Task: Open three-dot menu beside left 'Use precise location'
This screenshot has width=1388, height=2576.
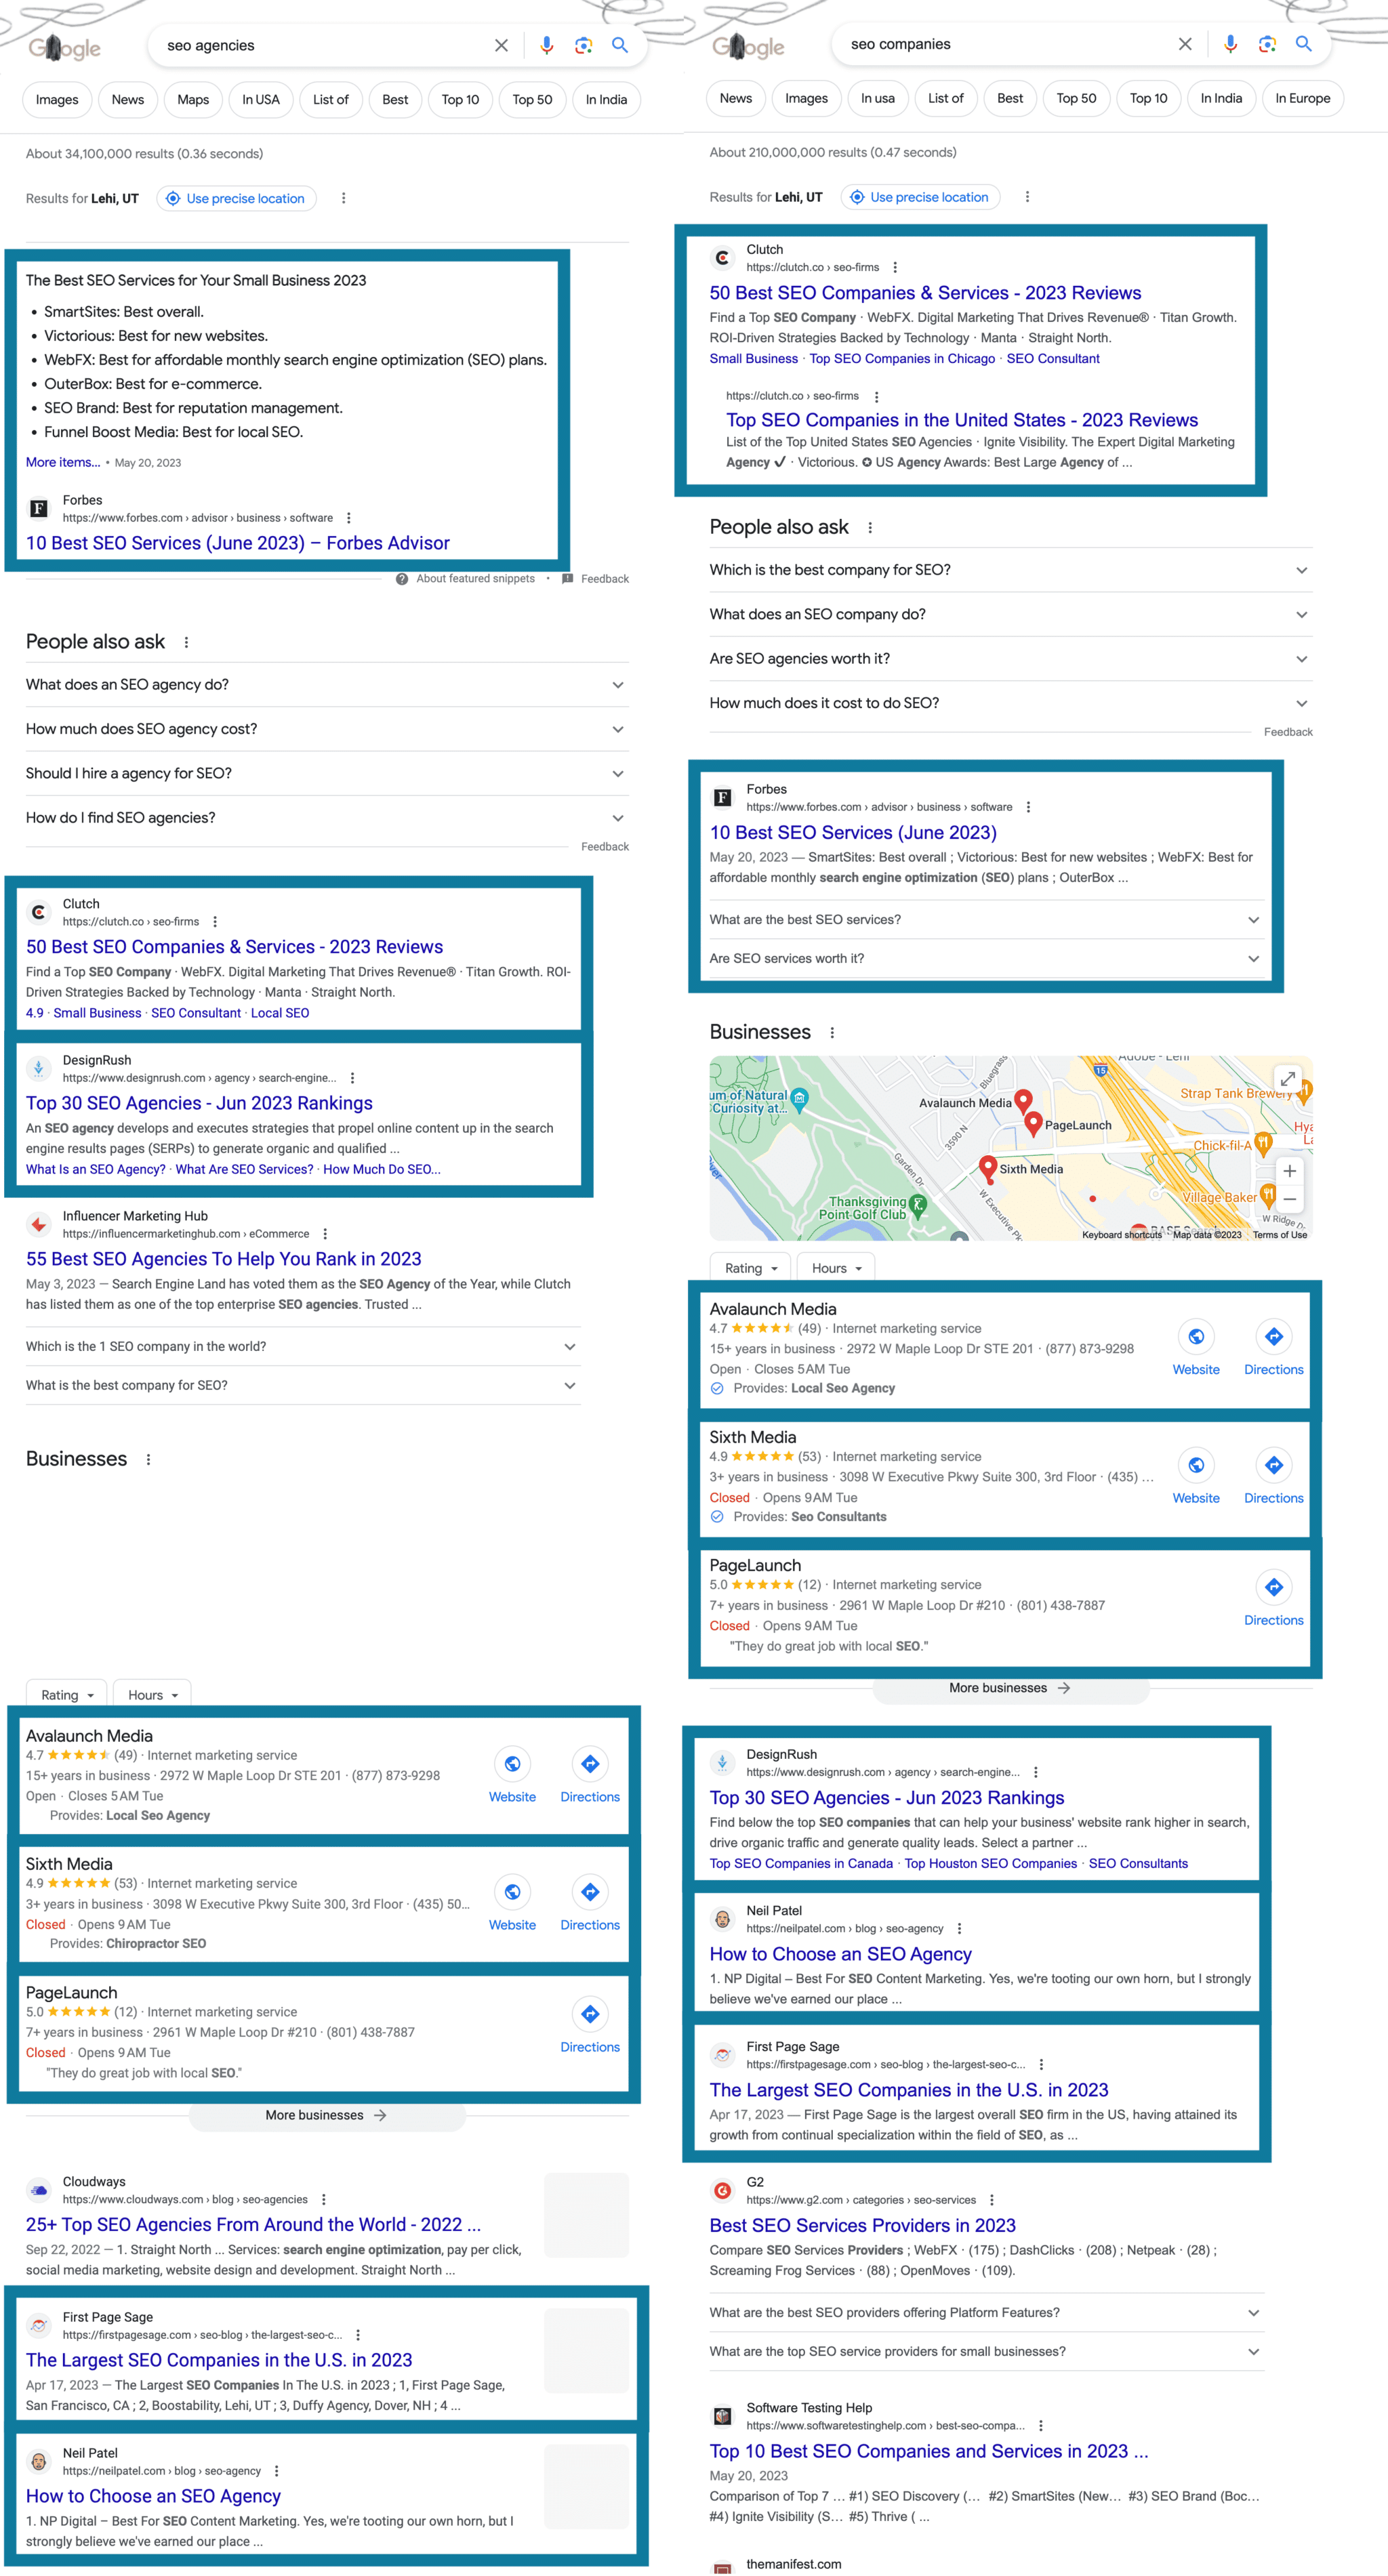Action: tap(343, 198)
